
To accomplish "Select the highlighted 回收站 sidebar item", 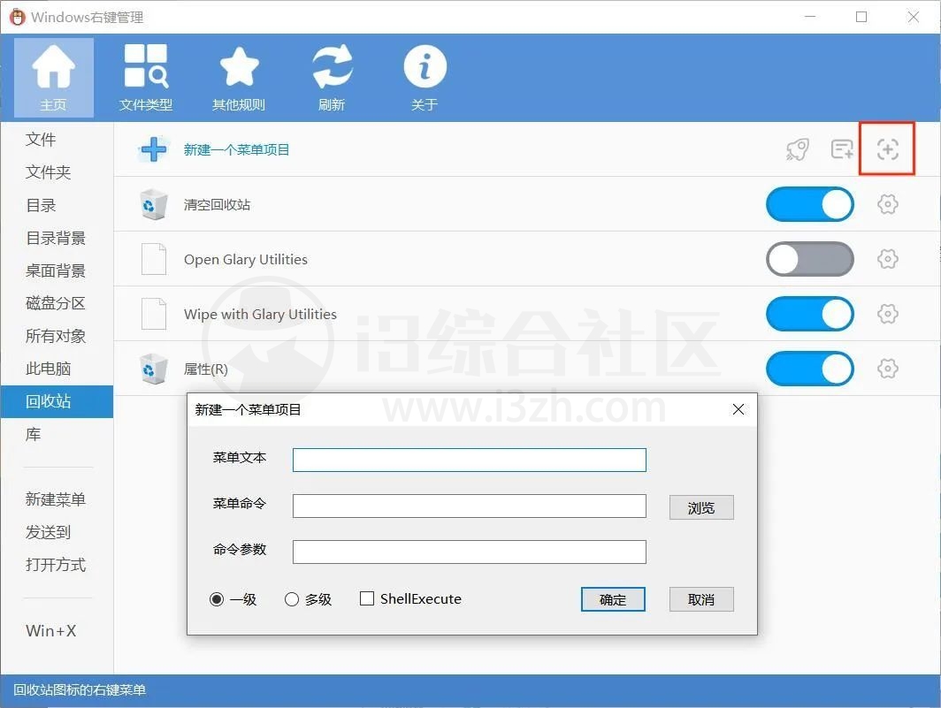I will (57, 401).
